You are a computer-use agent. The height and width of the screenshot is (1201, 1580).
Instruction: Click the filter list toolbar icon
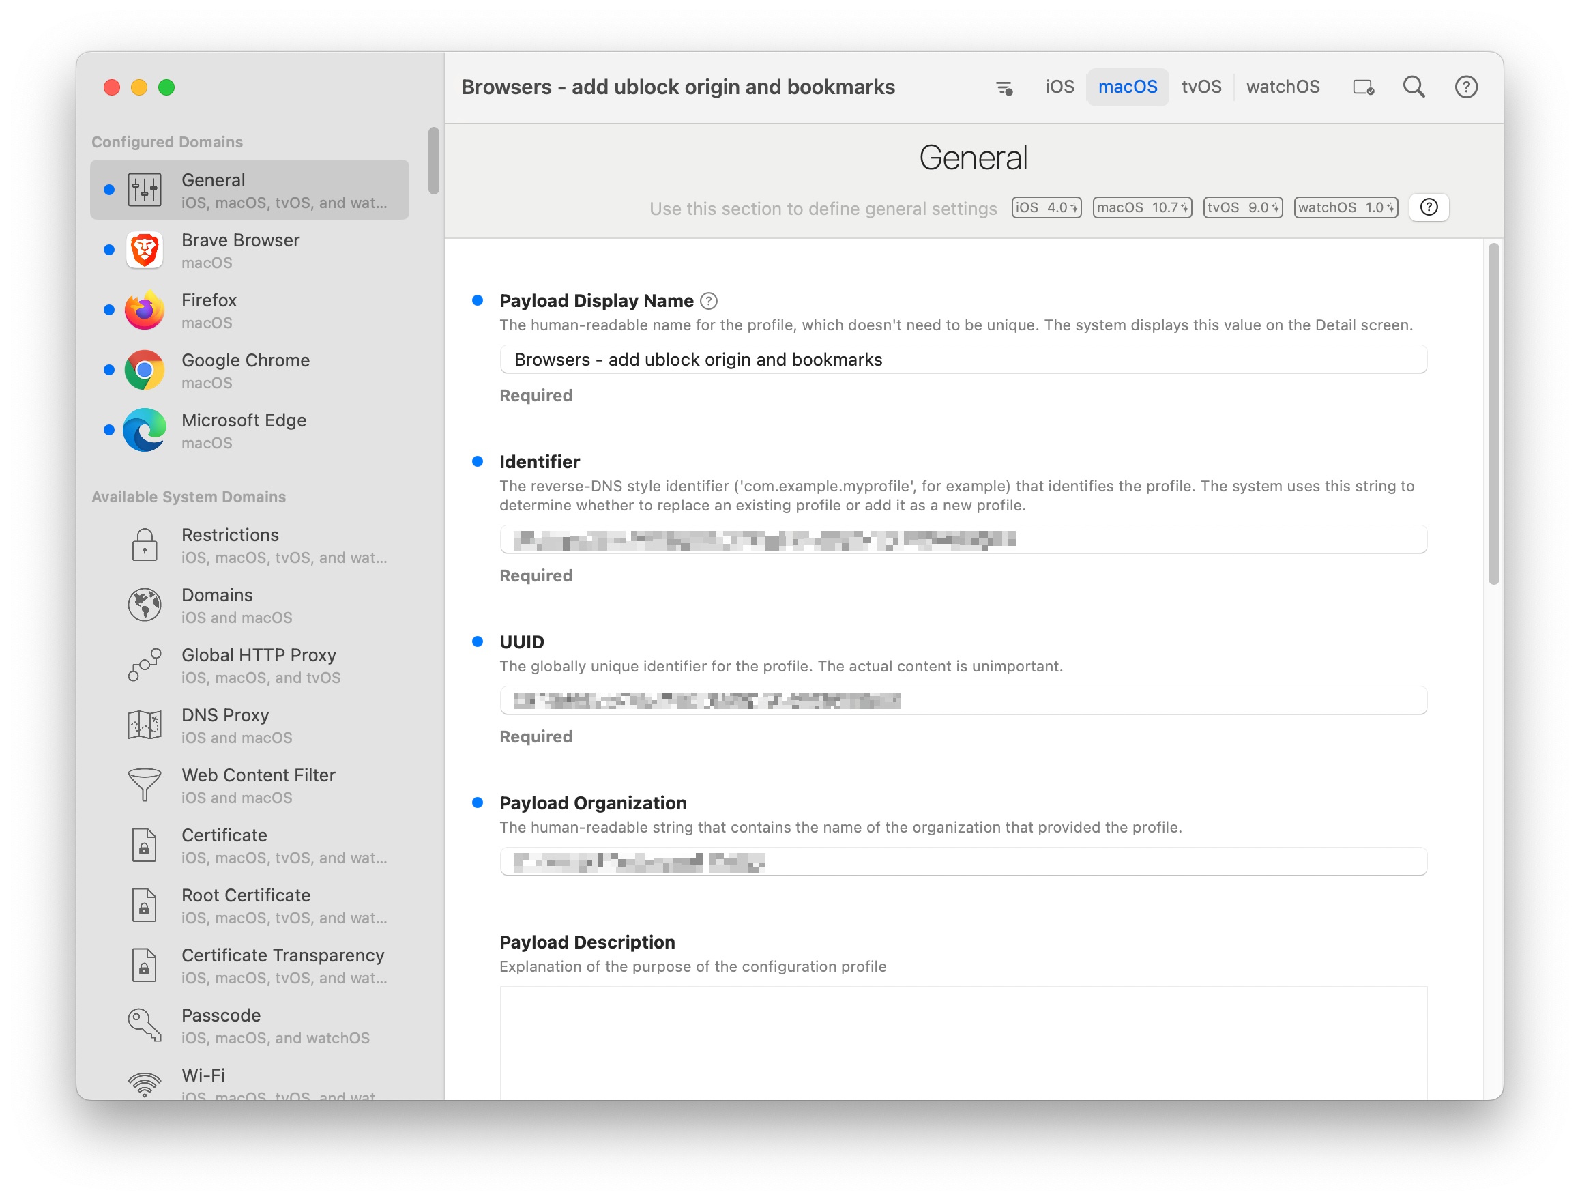click(1004, 88)
